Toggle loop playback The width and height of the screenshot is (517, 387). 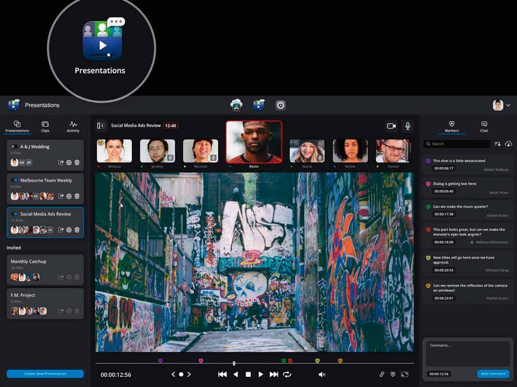tap(287, 374)
